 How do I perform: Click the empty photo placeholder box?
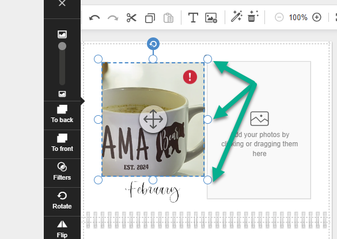pyautogui.click(x=259, y=130)
